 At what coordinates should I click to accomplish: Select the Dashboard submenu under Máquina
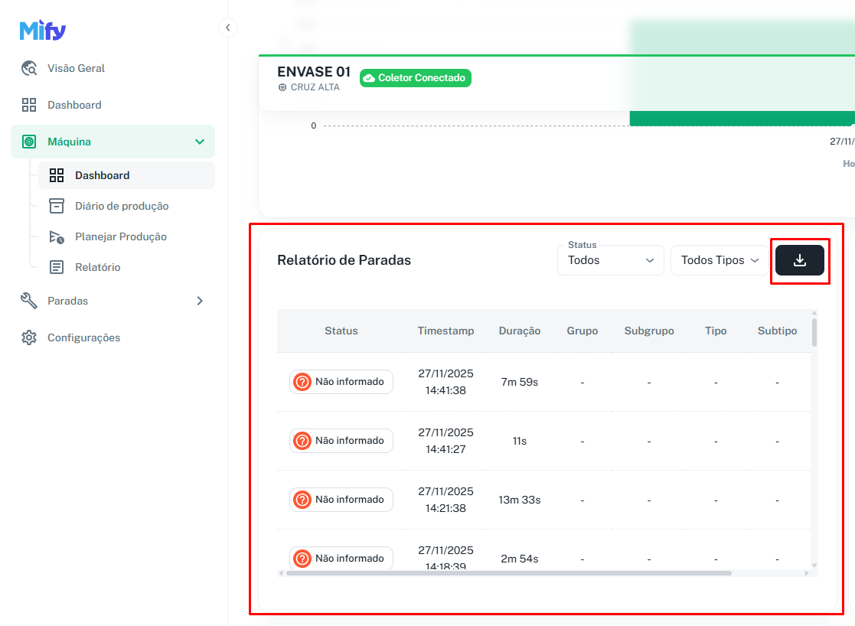(102, 175)
